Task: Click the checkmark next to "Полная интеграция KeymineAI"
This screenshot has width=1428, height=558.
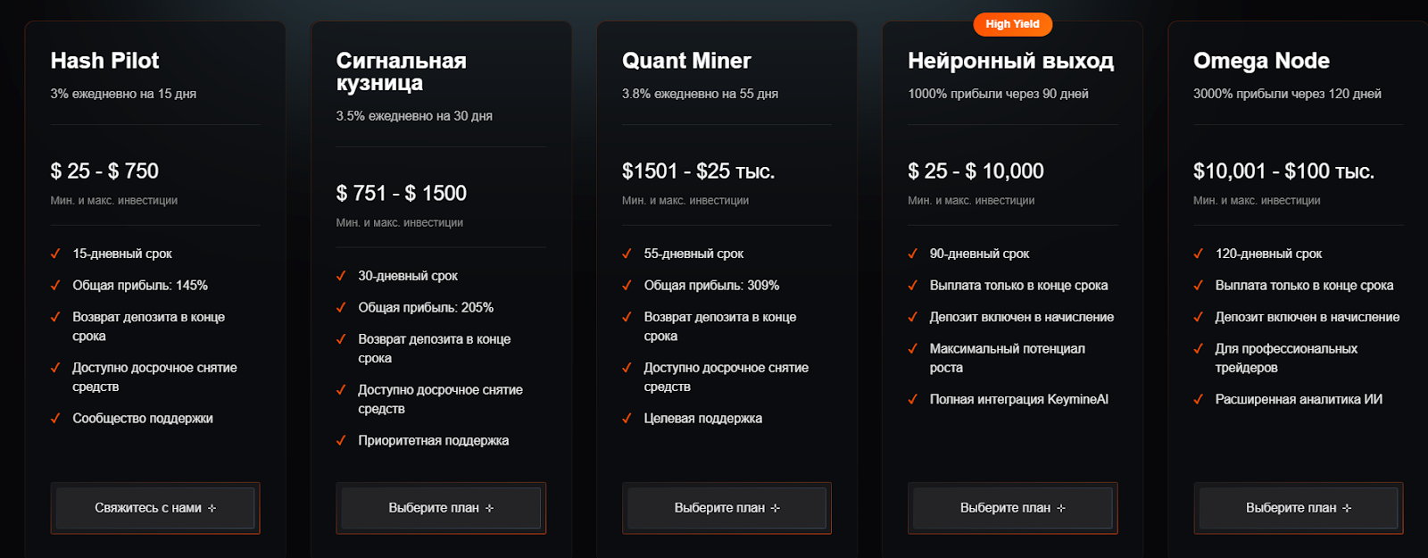Action: point(912,400)
